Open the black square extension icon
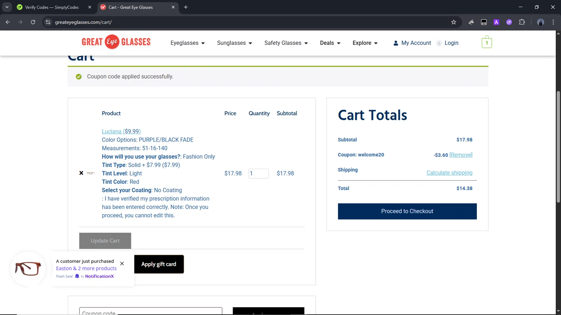561x315 pixels. [484, 22]
